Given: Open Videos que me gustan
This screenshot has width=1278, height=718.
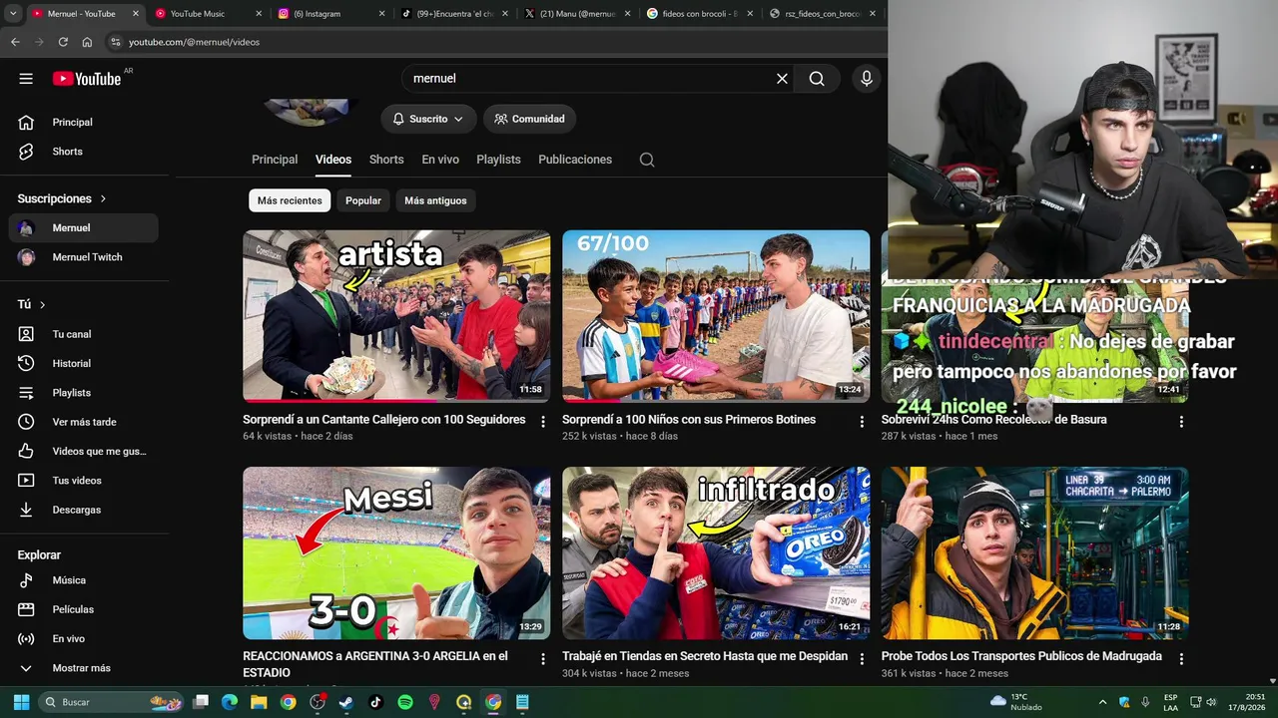Looking at the screenshot, I should point(84,451).
